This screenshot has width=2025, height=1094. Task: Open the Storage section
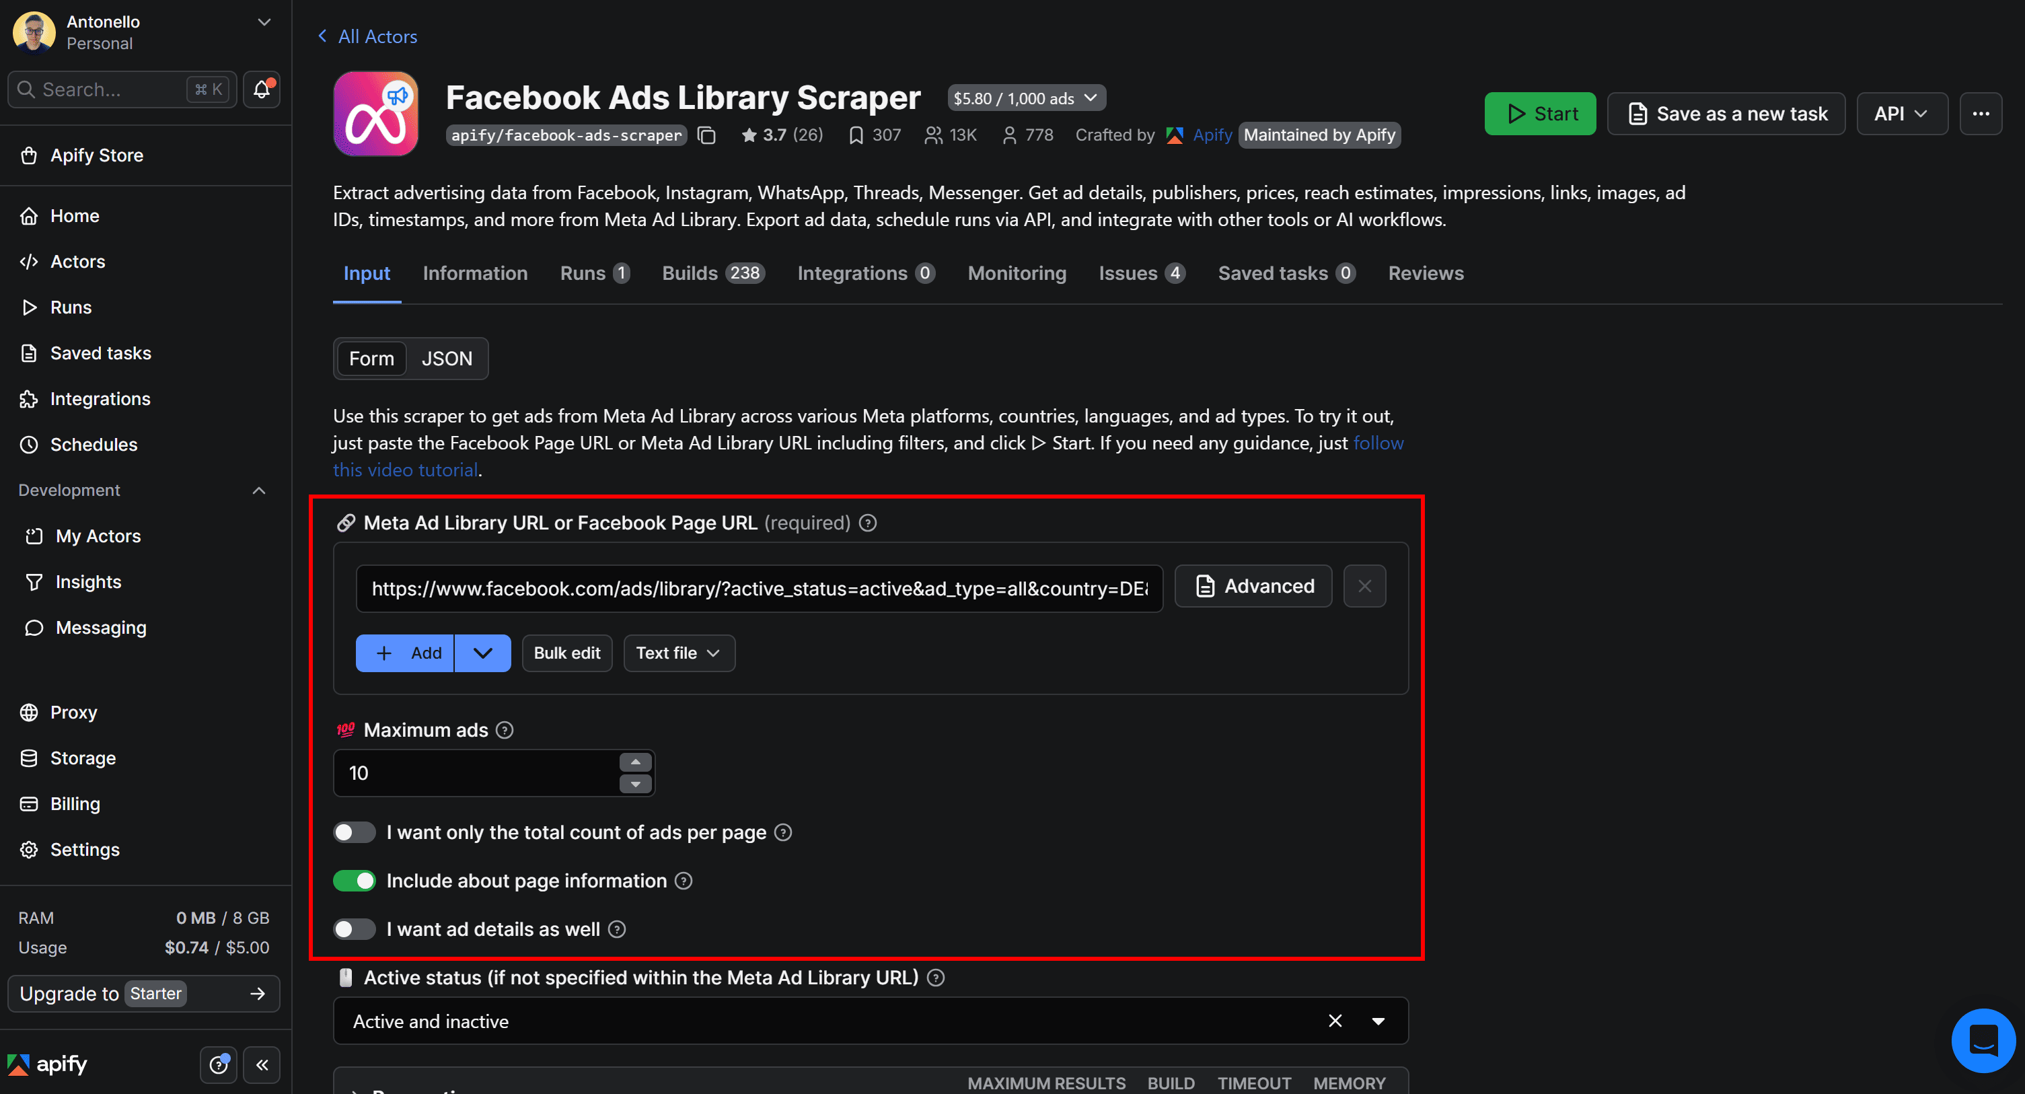[84, 758]
